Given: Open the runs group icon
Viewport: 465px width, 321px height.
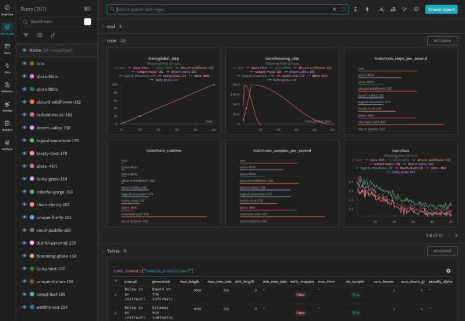Looking at the screenshot, I should coord(39,36).
